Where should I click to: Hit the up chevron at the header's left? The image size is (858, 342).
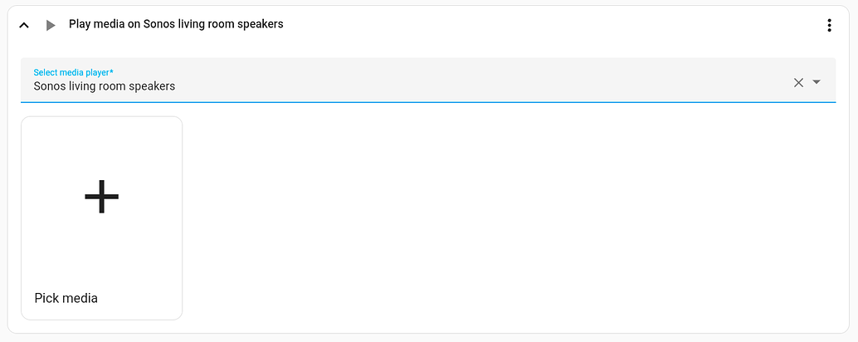point(24,26)
